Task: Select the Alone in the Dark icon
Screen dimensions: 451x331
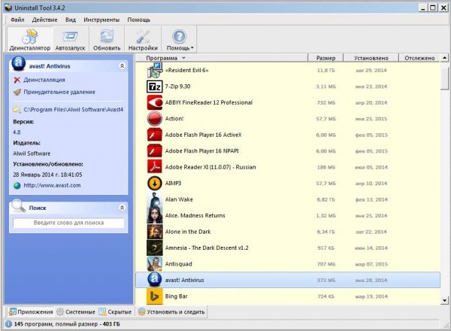Action: [154, 232]
